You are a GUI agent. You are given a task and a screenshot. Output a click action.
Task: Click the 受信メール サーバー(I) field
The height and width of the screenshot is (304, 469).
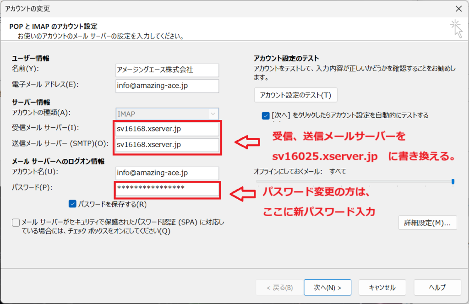point(167,129)
